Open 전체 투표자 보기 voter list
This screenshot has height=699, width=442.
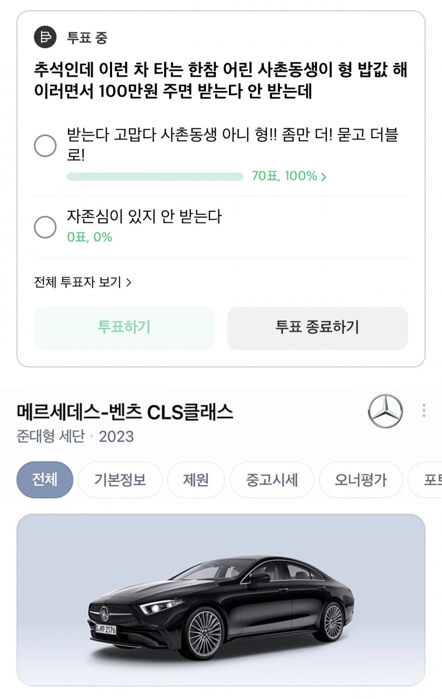[x=83, y=282]
